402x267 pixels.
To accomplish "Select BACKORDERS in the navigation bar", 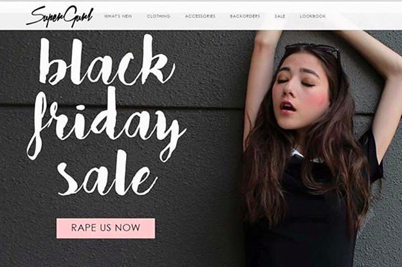I will 245,16.
